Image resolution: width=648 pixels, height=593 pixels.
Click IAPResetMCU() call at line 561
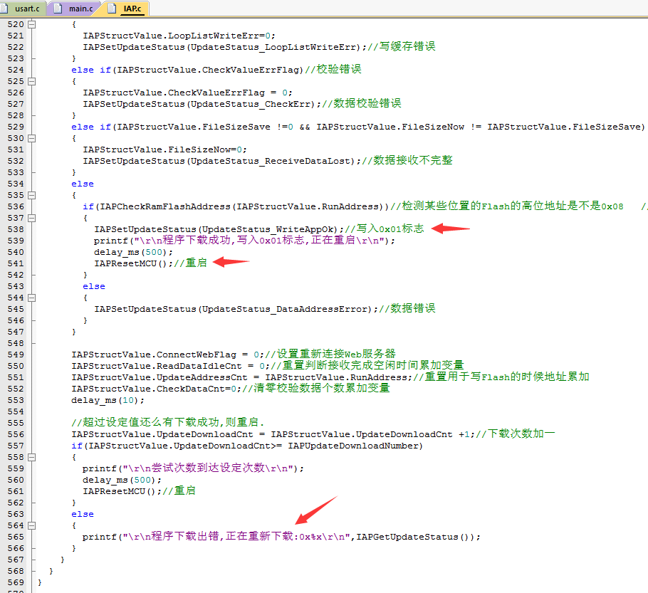coord(120,491)
